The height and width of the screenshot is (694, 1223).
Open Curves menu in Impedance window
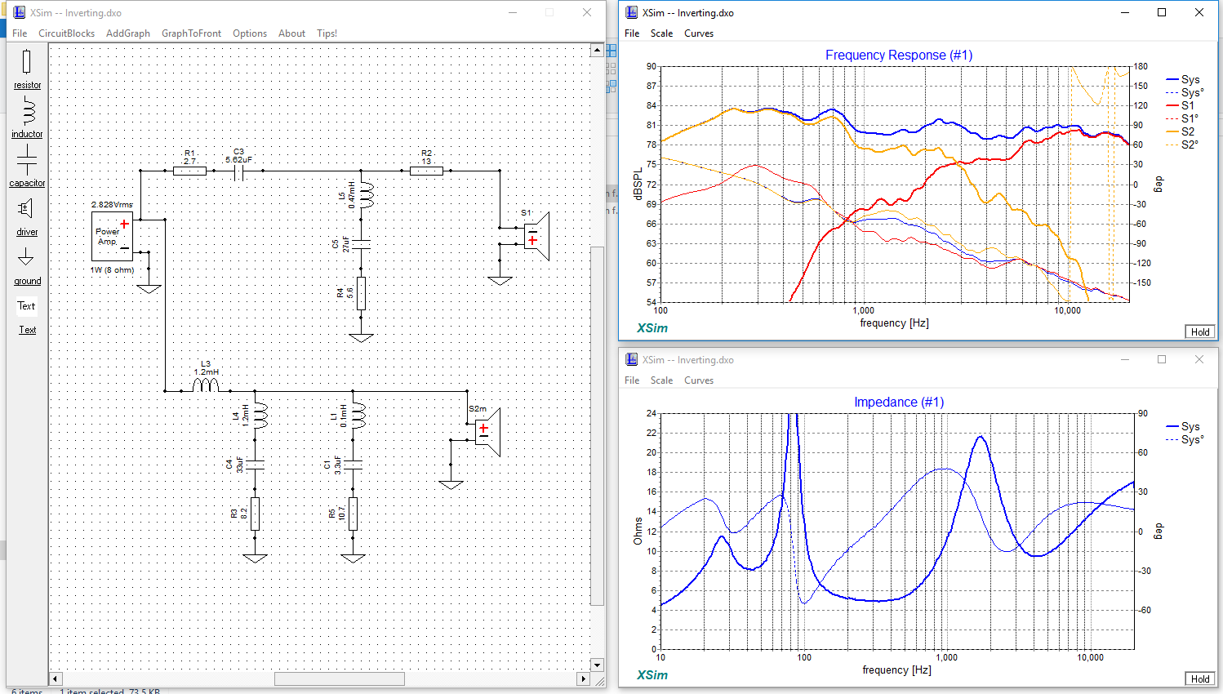click(x=699, y=380)
